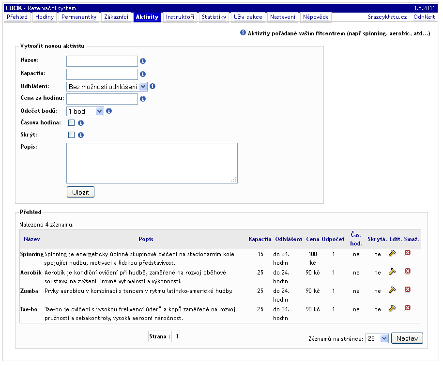
Task: Click the info icon next to Název field
Action: click(x=143, y=61)
